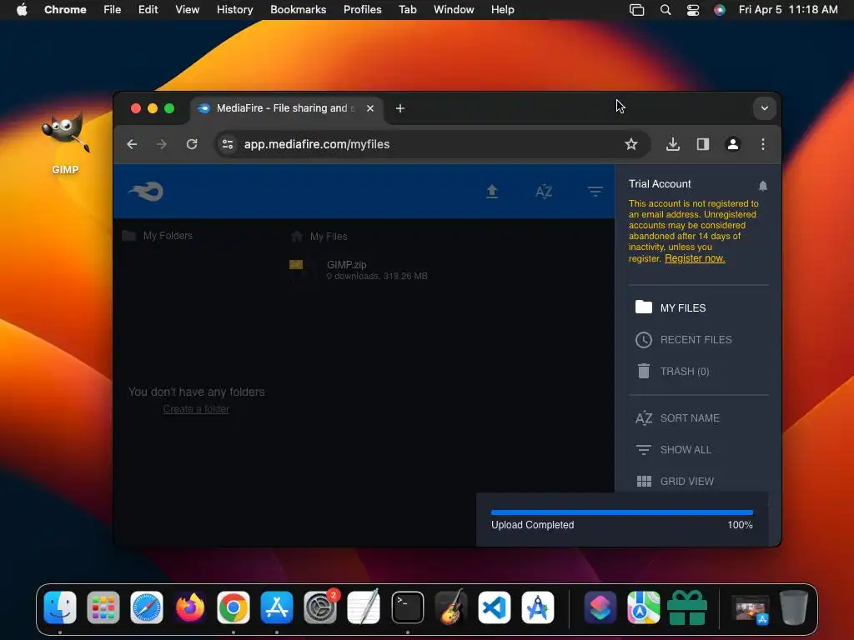854x640 pixels.
Task: Click the filter lines icon in header
Action: coord(595,192)
